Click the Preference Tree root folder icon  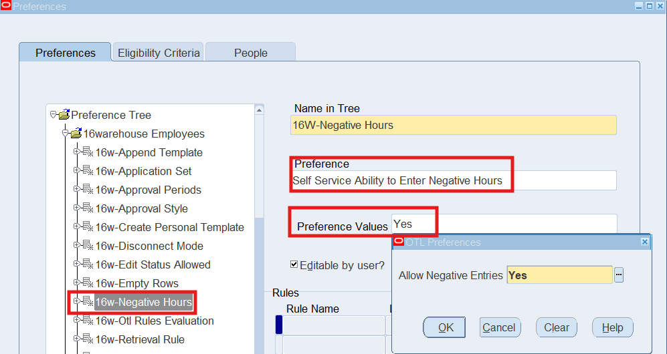coord(64,115)
